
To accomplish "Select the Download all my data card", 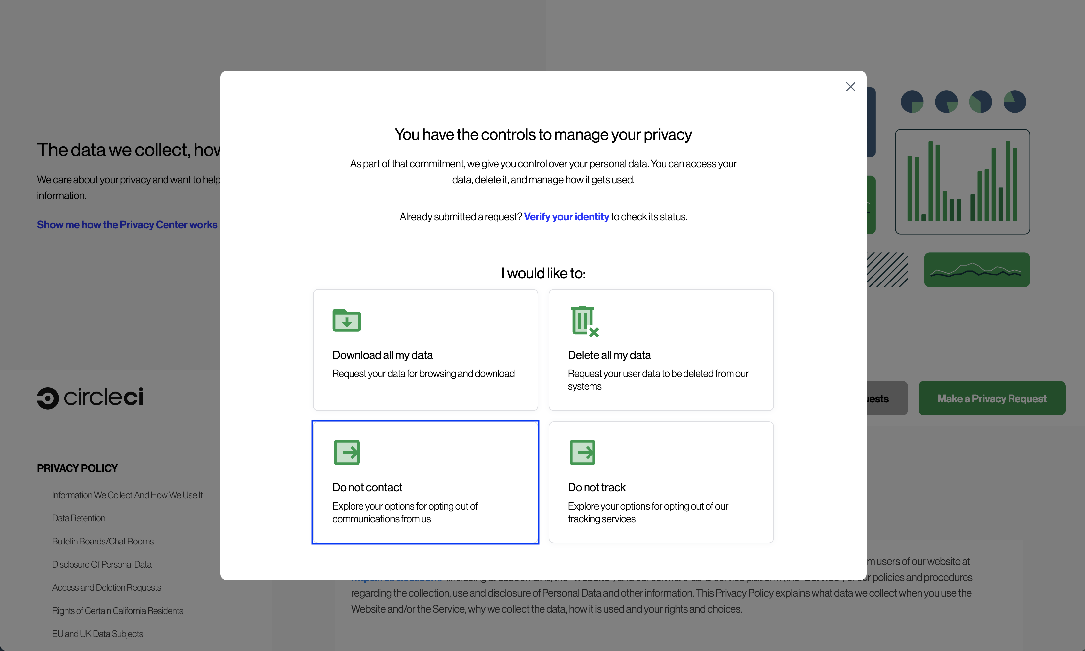I will 425,350.
